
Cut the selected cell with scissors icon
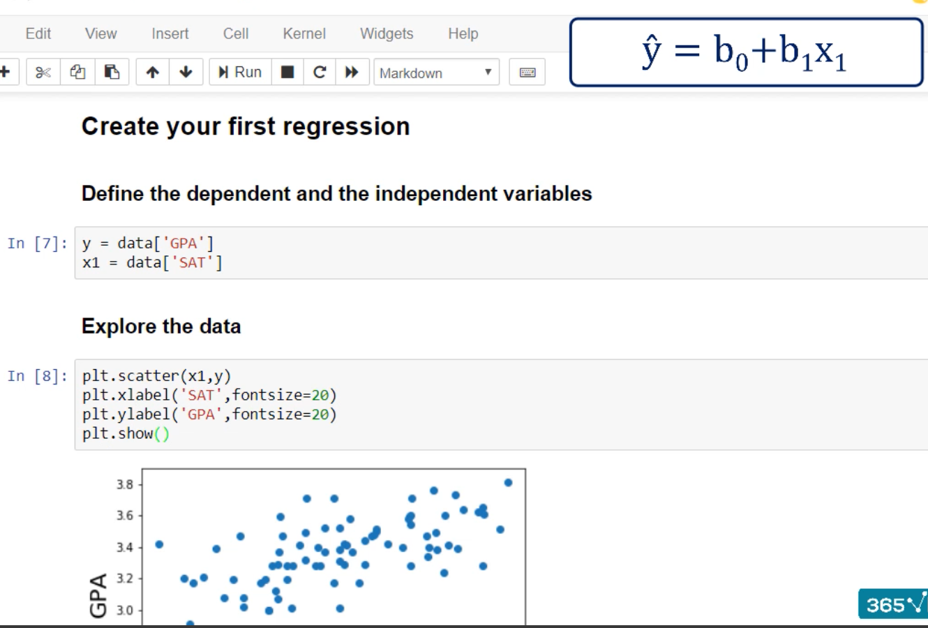pyautogui.click(x=43, y=73)
